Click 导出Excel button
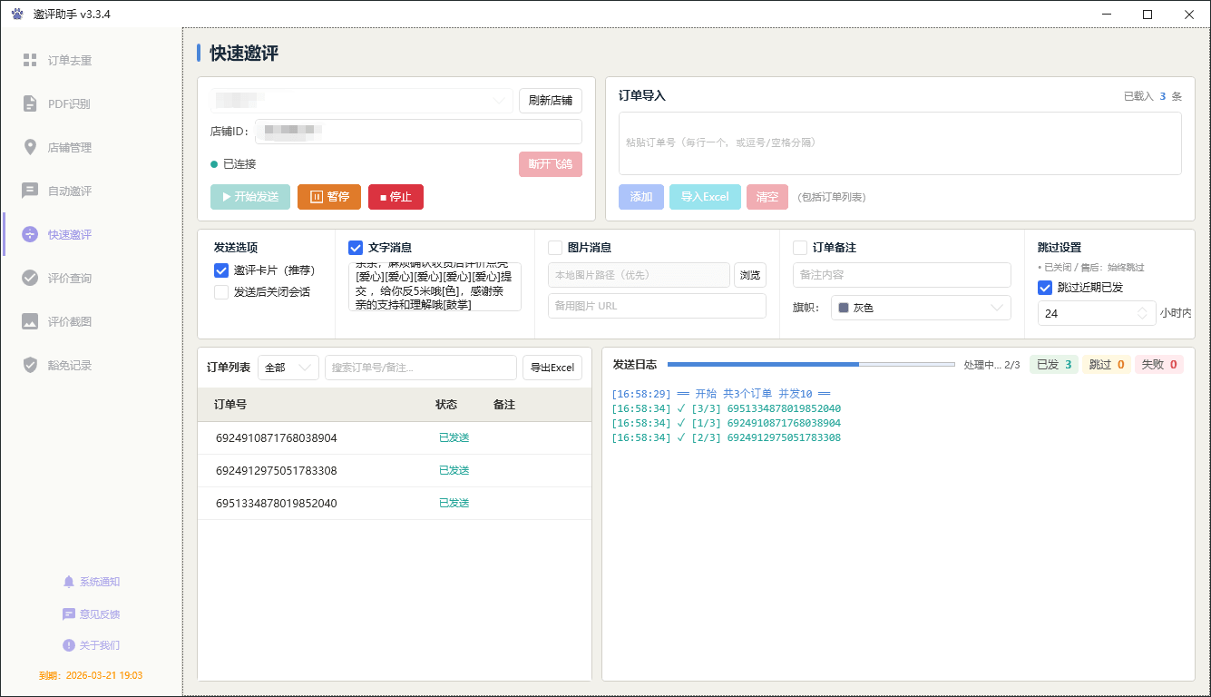 (552, 368)
